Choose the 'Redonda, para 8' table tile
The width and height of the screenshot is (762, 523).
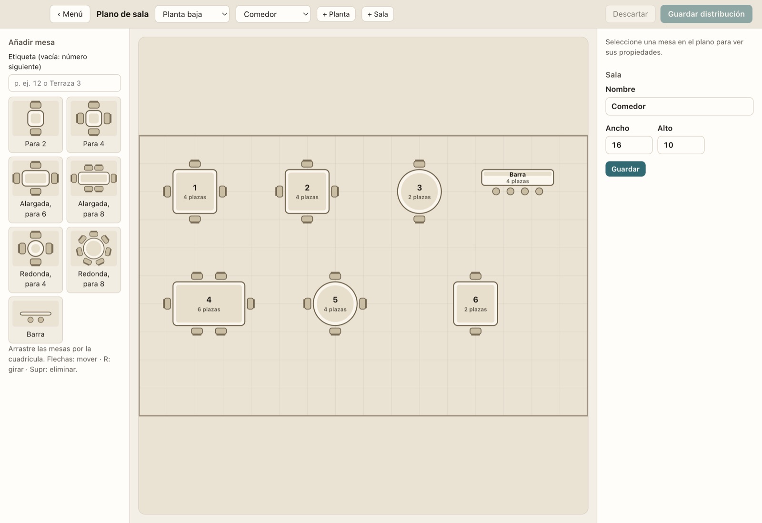[x=94, y=260]
